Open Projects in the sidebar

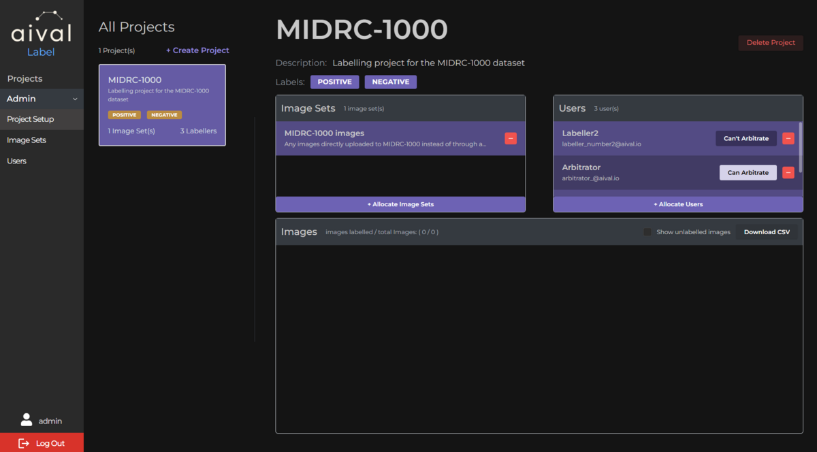pos(25,78)
